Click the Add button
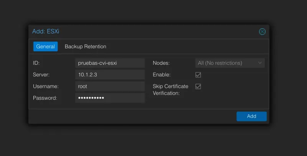This screenshot has width=307, height=156. [252, 116]
